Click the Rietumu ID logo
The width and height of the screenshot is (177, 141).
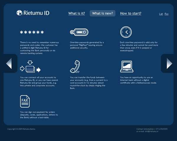pos(33,13)
